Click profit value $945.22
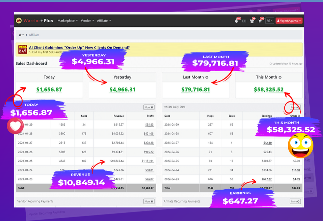323x221 pixels. (x=149, y=152)
